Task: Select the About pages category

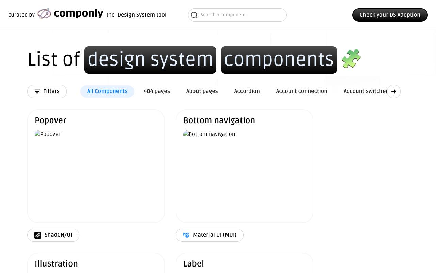Action: [202, 91]
